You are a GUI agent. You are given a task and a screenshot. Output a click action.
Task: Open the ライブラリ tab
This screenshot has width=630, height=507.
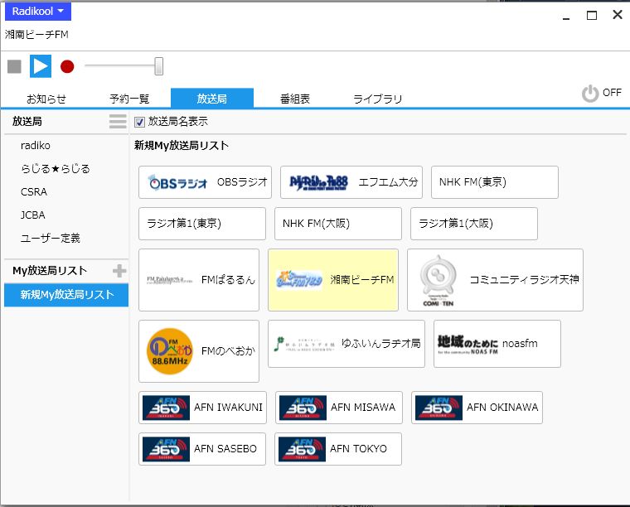point(377,99)
